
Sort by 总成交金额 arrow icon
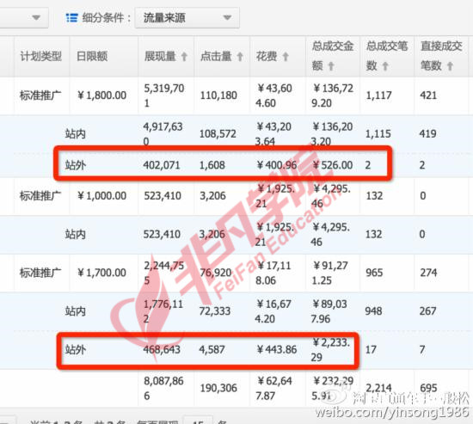point(331,66)
